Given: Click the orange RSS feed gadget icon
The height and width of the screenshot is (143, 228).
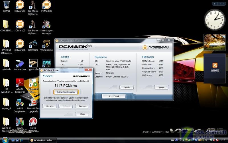Looking at the screenshot, I should tap(215, 65).
